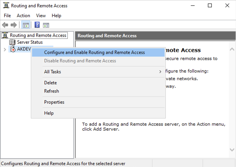Screen dimensions: 236x167
Task: Expand the AKDEV server node
Action: tap(5, 49)
